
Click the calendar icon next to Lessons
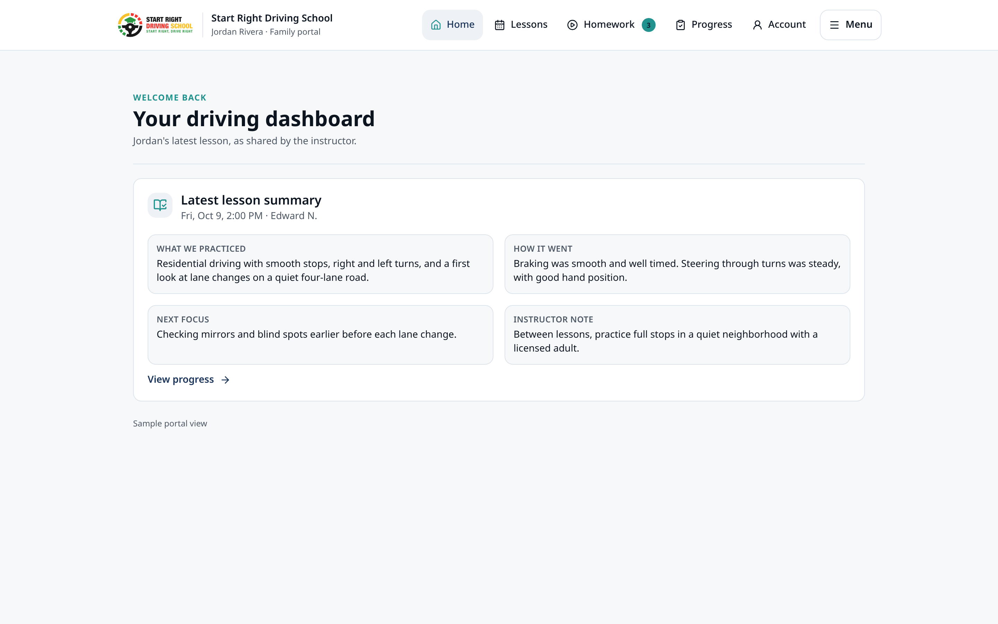499,25
